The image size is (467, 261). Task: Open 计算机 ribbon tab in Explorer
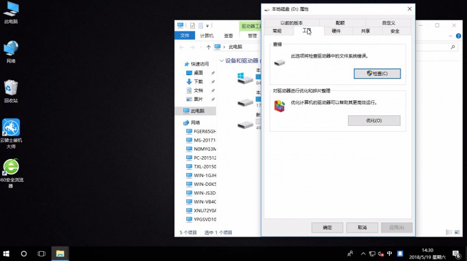coord(207,36)
